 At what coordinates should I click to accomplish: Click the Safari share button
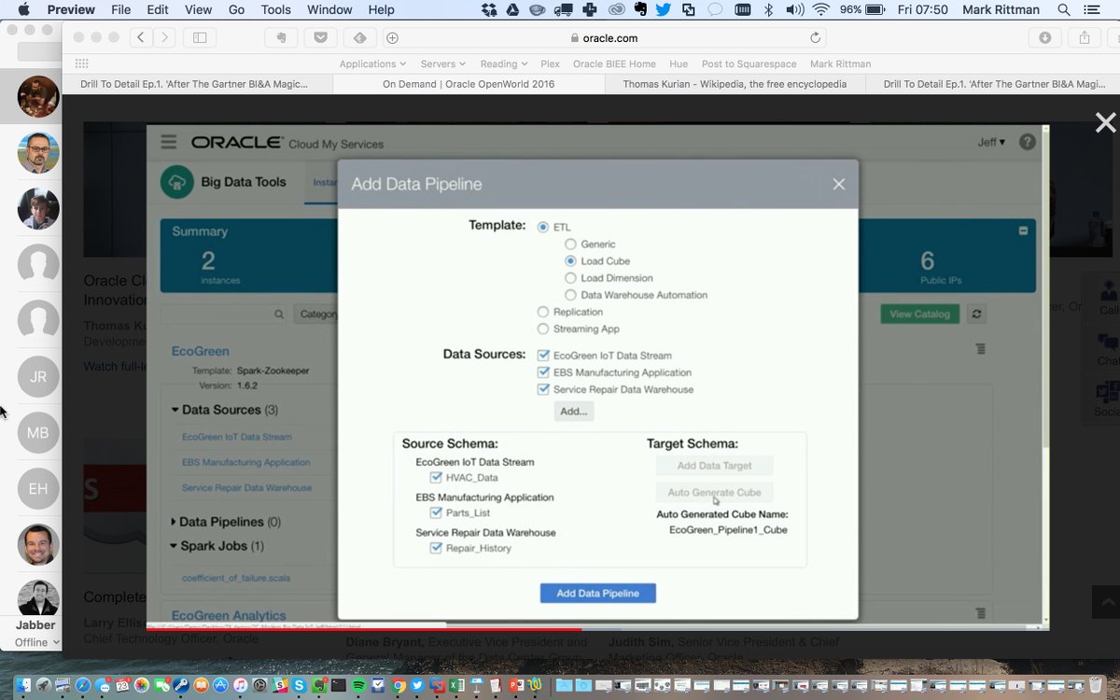click(x=1084, y=37)
